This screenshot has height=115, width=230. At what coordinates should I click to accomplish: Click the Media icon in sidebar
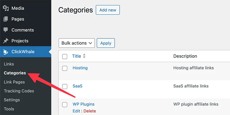click(x=6, y=8)
